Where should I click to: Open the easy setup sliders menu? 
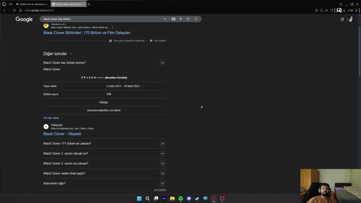(x=356, y=10)
